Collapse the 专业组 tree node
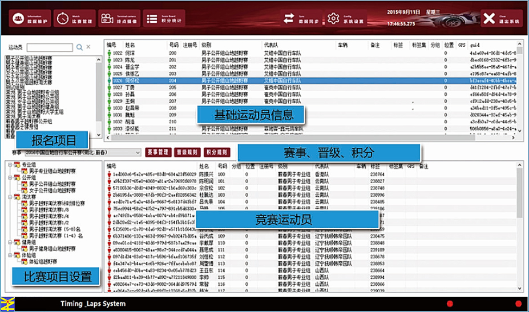Viewport: 529px width, 312px height. [10, 164]
